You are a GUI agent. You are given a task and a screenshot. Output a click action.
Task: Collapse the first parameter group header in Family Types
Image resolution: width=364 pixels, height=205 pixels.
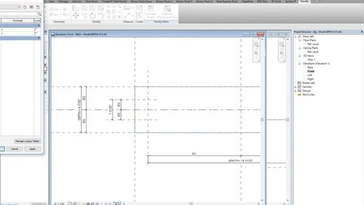39,26
